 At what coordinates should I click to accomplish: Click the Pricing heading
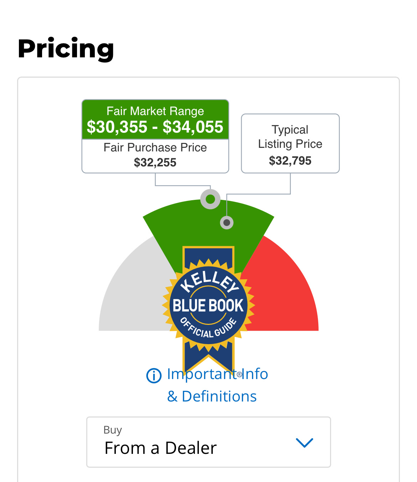coord(66,48)
